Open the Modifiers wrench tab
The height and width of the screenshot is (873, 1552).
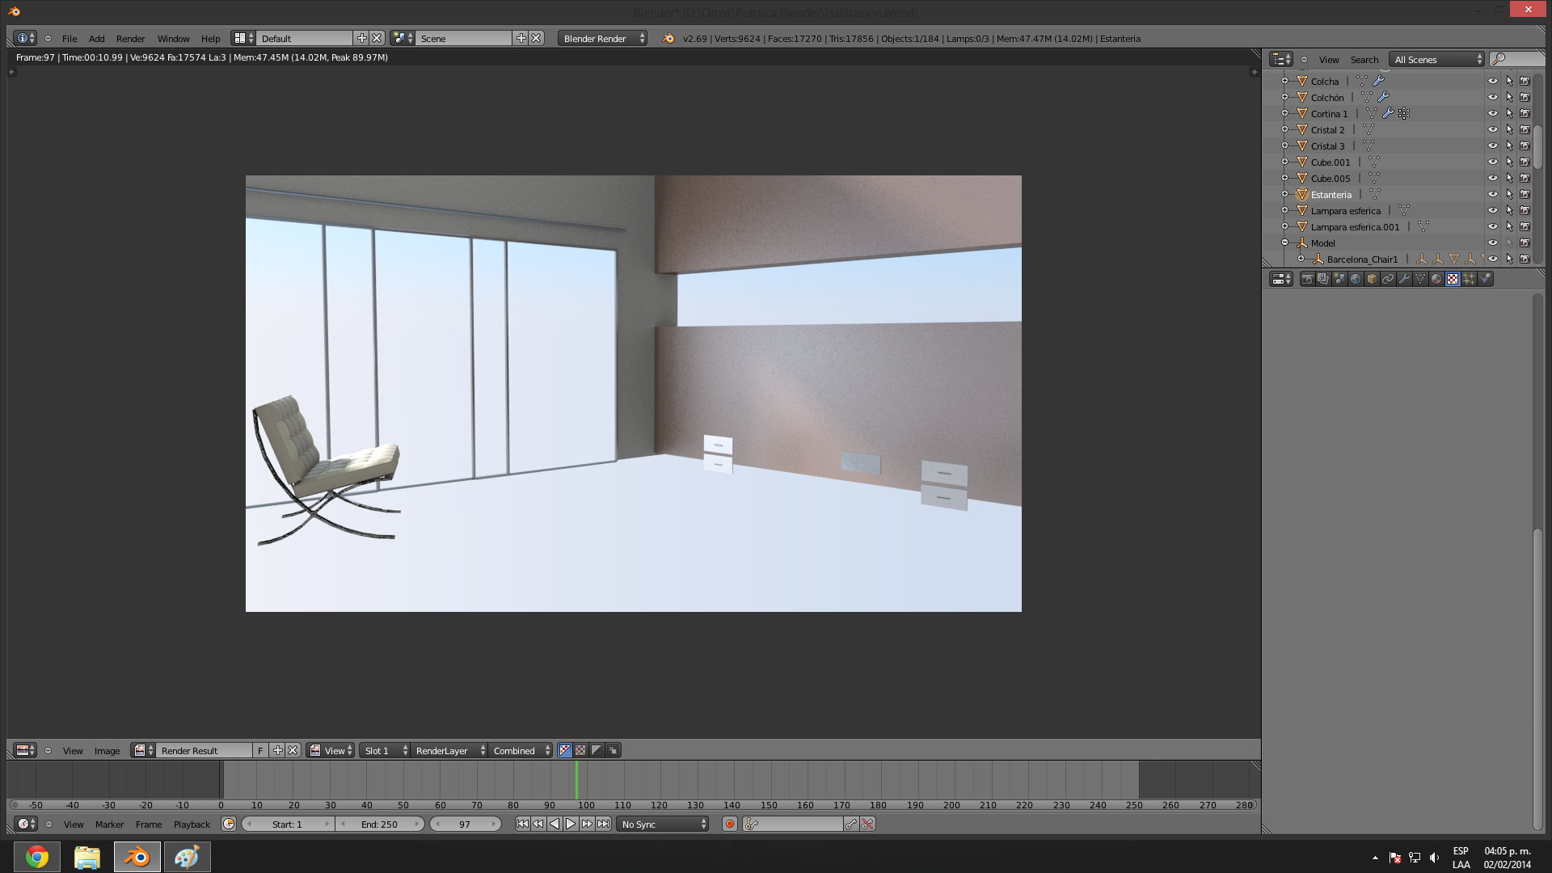tap(1404, 279)
